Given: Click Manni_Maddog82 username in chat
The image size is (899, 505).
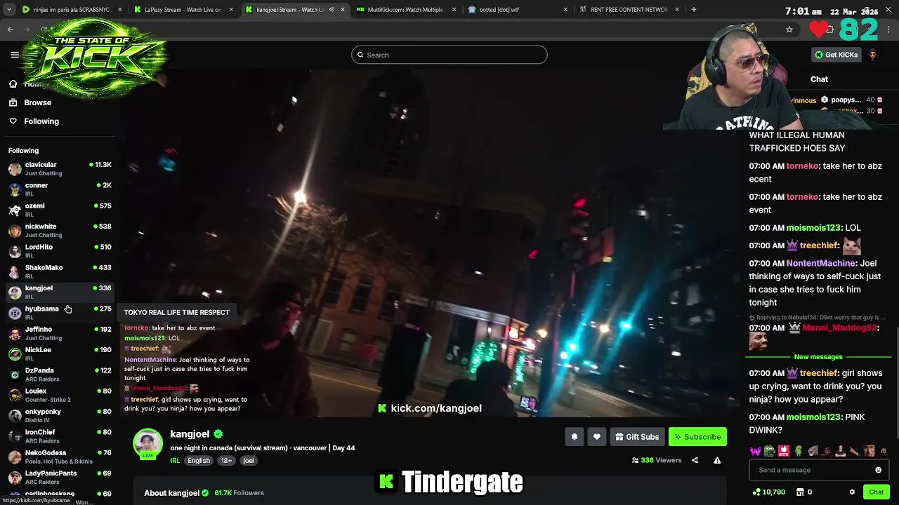Looking at the screenshot, I should [839, 328].
